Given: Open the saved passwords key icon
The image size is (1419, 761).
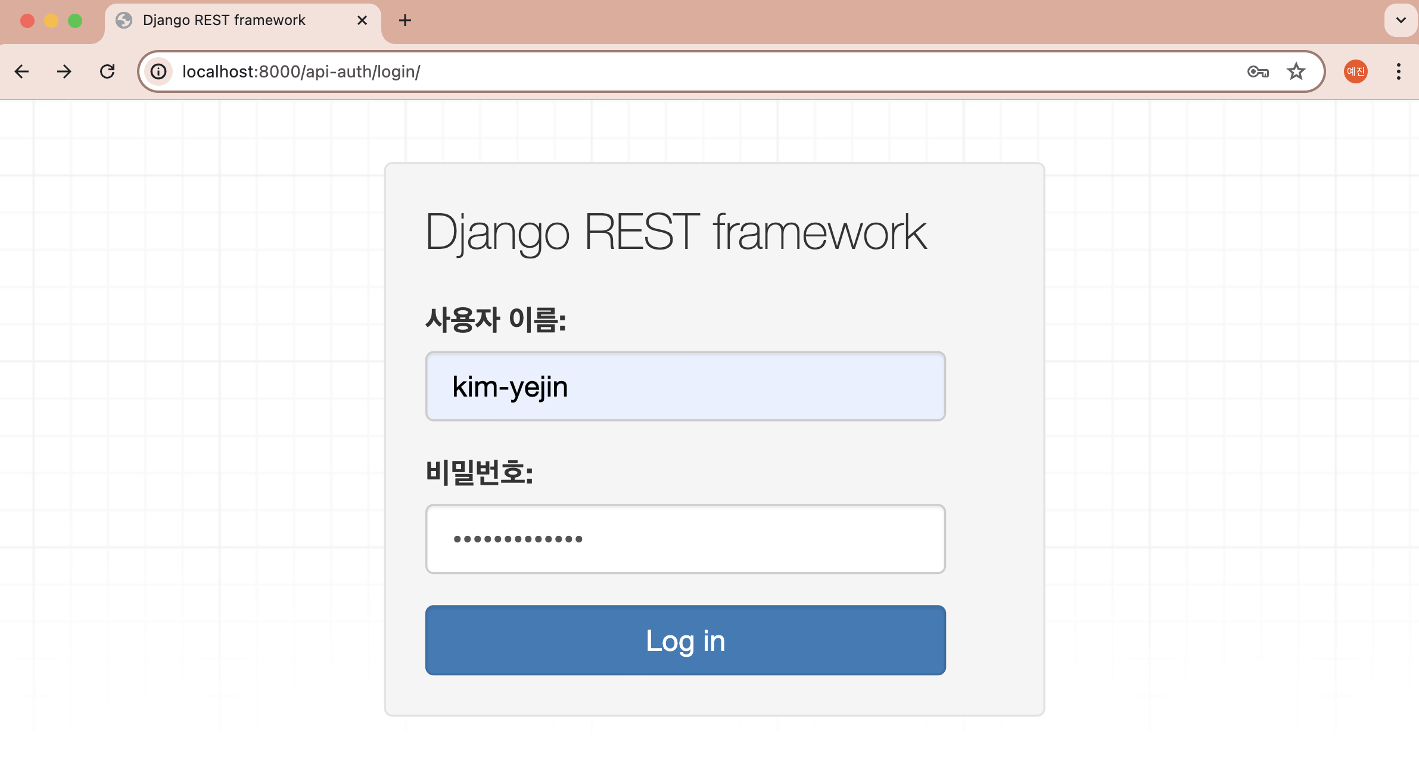Looking at the screenshot, I should click(x=1258, y=71).
